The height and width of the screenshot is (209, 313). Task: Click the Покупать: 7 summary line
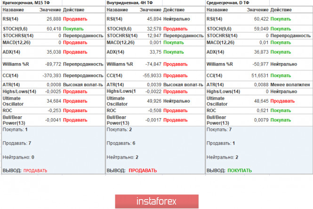click(x=219, y=129)
